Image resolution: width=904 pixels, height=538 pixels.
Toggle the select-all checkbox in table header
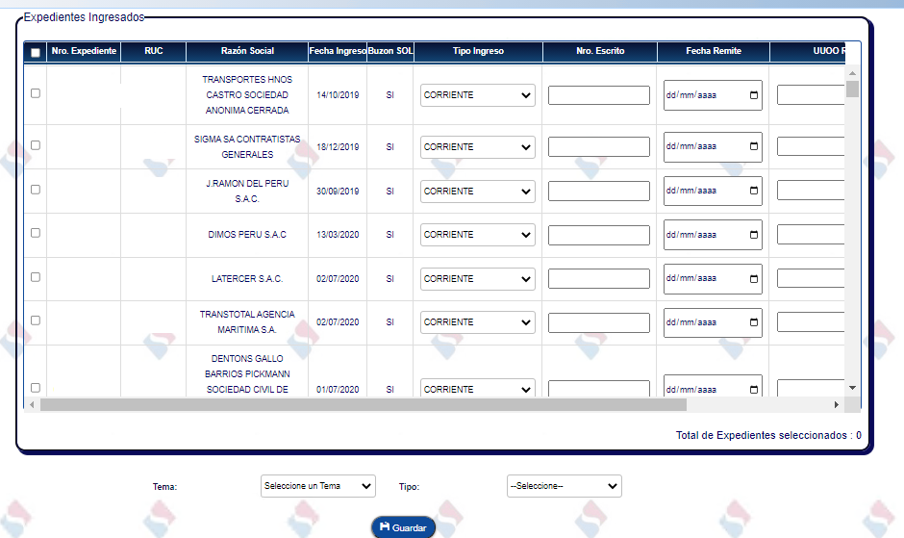36,53
